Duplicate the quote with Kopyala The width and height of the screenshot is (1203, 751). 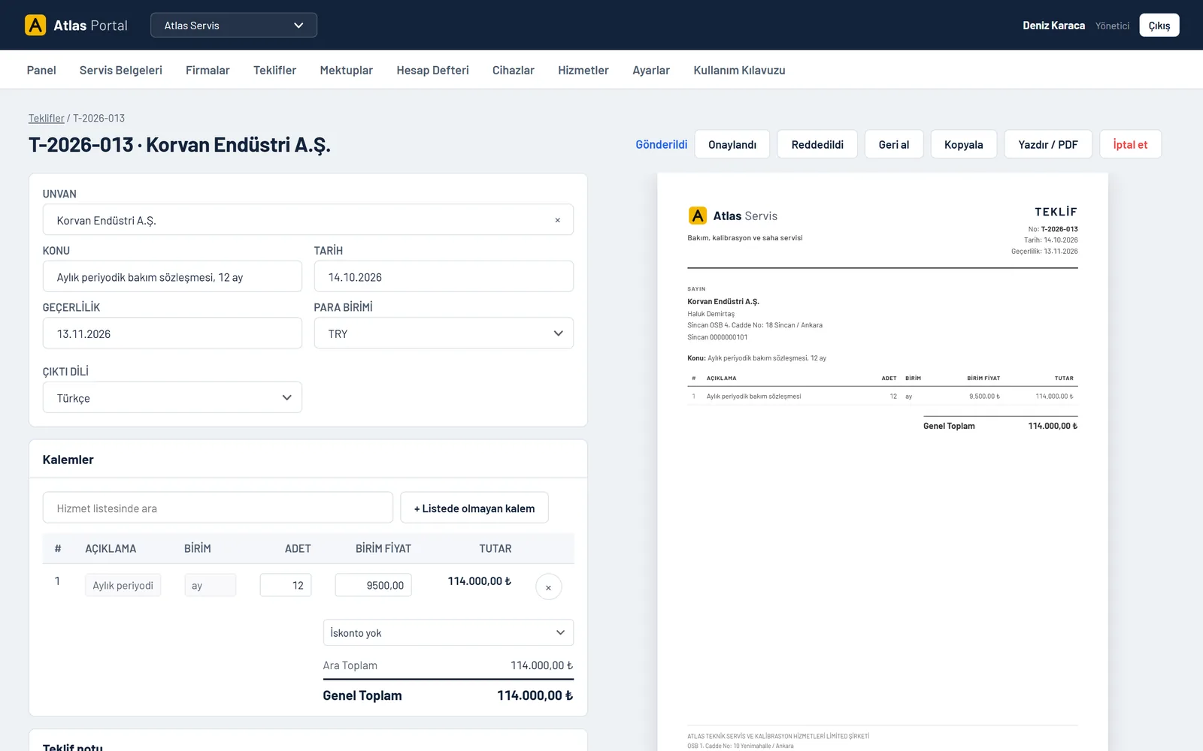pyautogui.click(x=964, y=144)
